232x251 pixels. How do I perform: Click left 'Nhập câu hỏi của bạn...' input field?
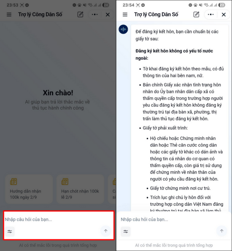point(59,219)
